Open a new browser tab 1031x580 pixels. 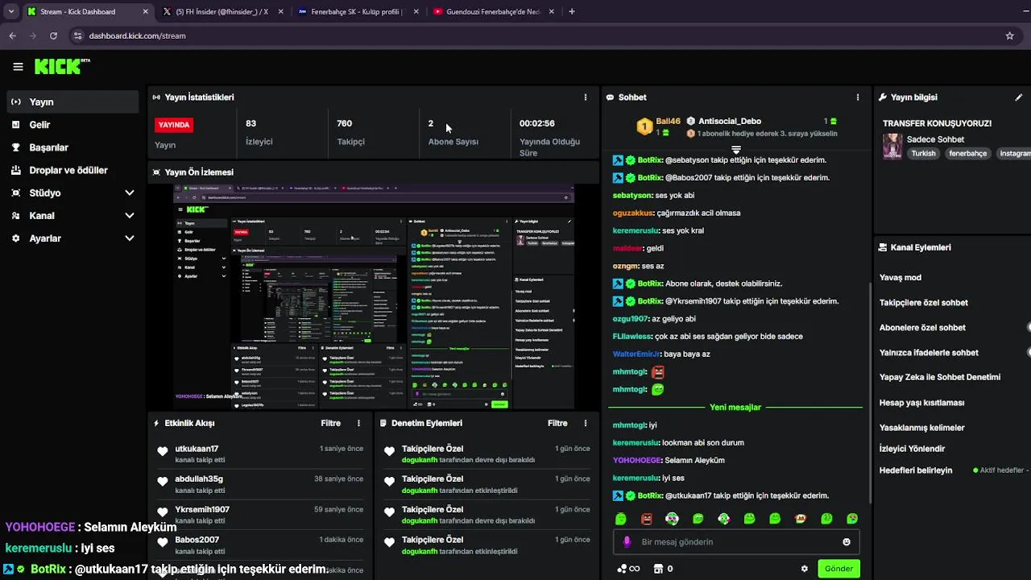(571, 11)
